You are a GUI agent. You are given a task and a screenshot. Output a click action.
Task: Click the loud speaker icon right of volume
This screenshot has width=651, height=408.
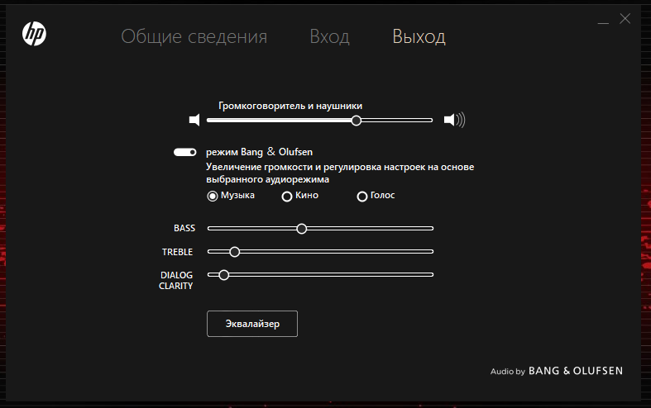point(455,120)
